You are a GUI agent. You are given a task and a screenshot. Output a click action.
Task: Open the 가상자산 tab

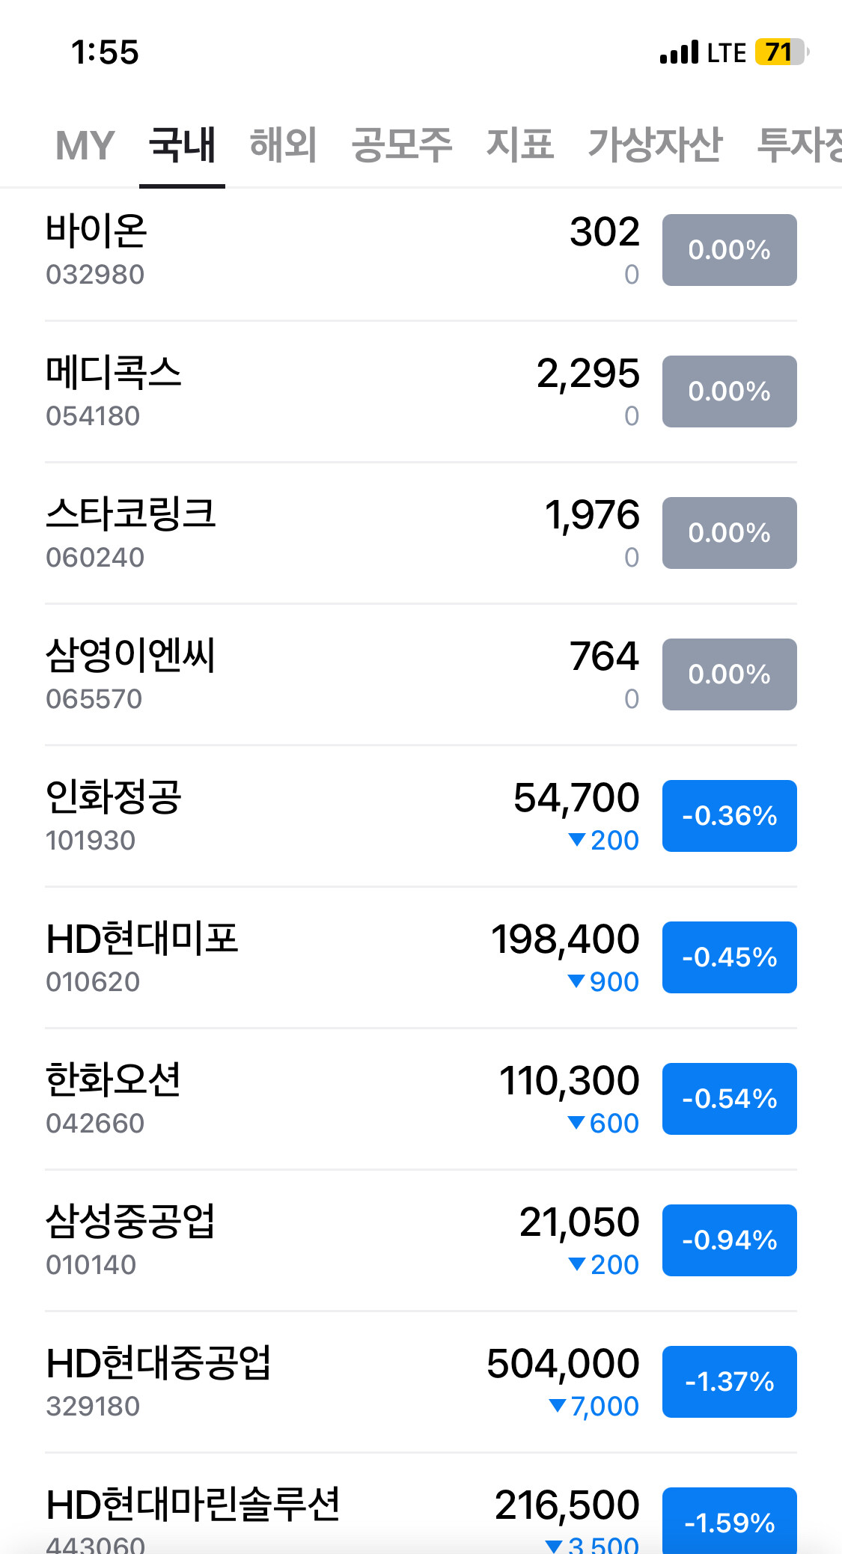655,145
